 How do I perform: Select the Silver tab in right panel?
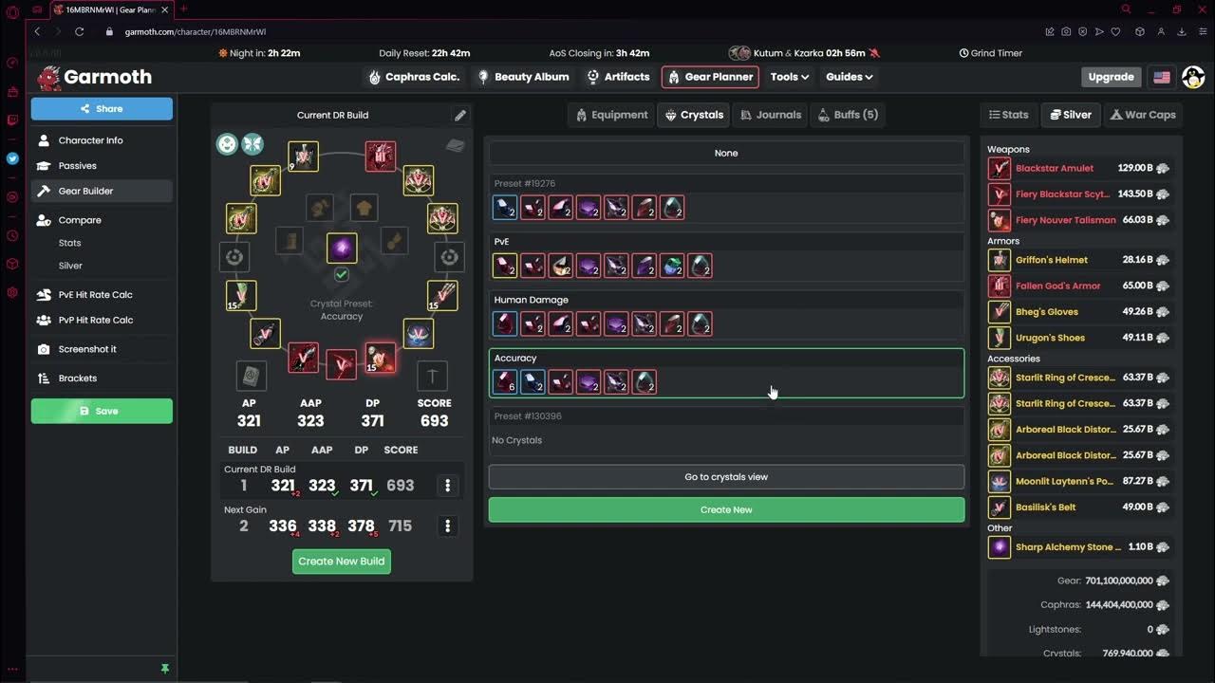coord(1070,115)
